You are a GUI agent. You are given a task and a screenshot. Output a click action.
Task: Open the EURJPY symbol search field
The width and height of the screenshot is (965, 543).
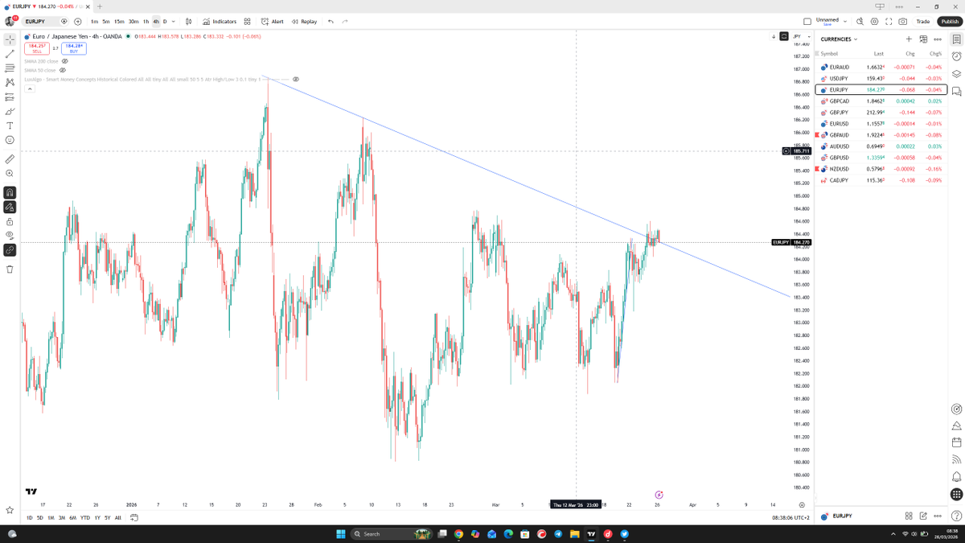44,22
